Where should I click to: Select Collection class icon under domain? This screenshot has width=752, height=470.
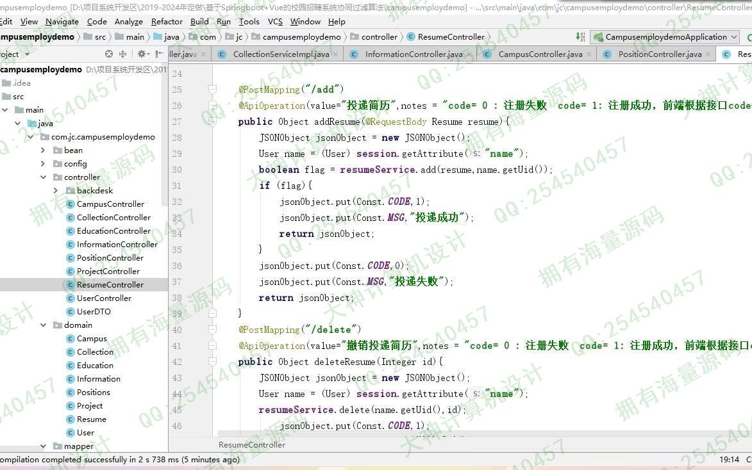click(x=70, y=352)
